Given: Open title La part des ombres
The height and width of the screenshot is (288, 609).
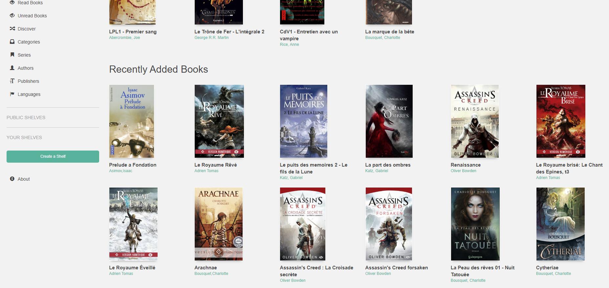Looking at the screenshot, I should [388, 165].
